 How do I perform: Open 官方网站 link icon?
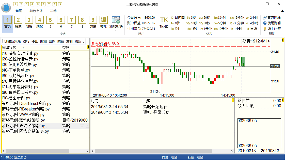click(265, 18)
